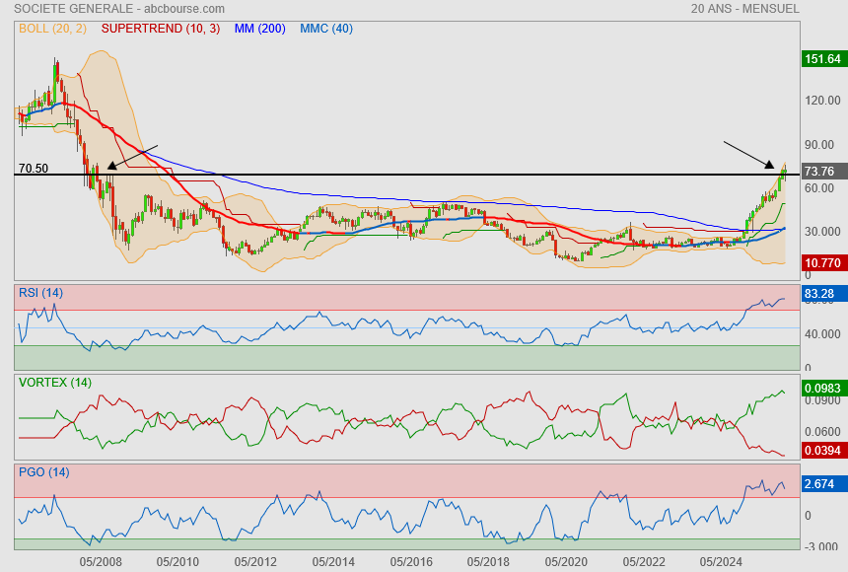Click the 20 ANS - MENSUEL period label
Screen dimensions: 848x572
tap(745, 9)
